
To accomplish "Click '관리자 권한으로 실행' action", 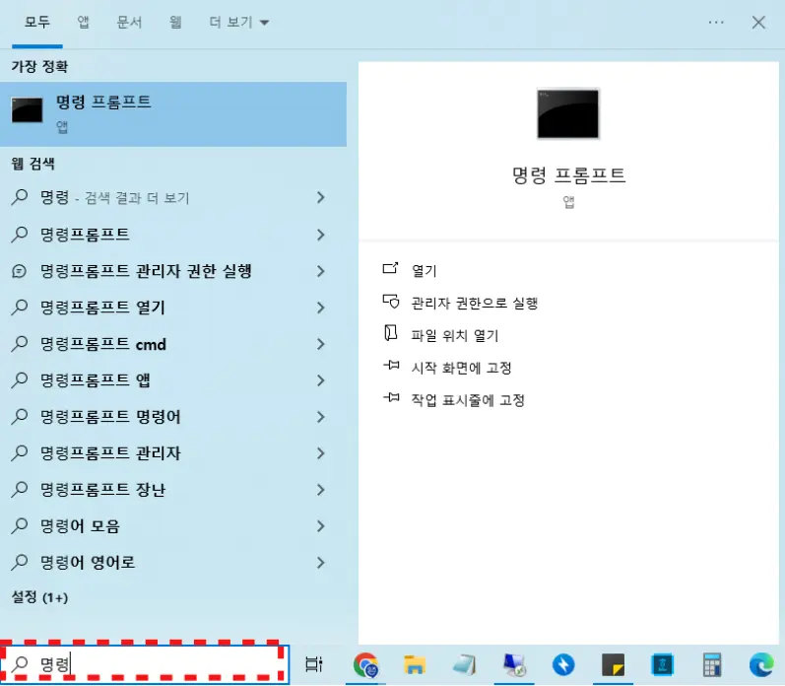I will (x=474, y=304).
